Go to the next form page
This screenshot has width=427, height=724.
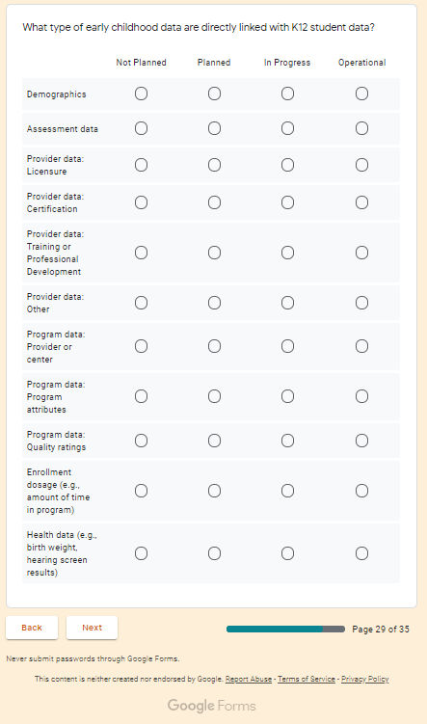[x=92, y=628]
